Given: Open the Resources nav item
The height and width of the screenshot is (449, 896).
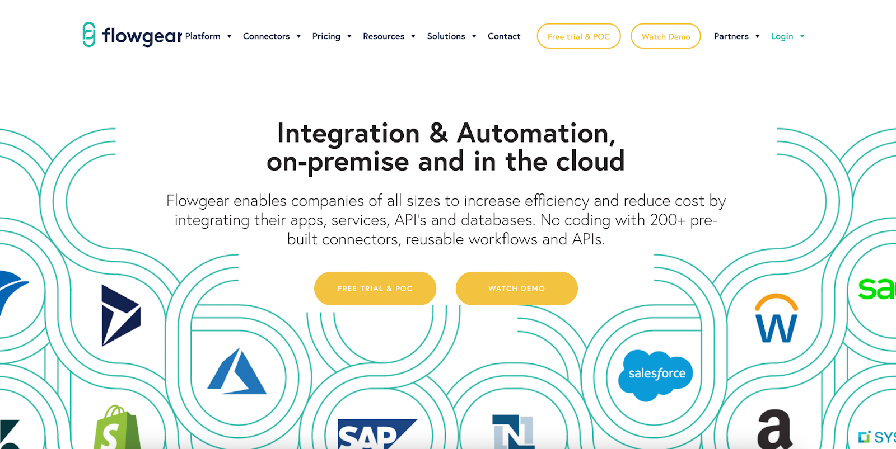Looking at the screenshot, I should [x=384, y=36].
